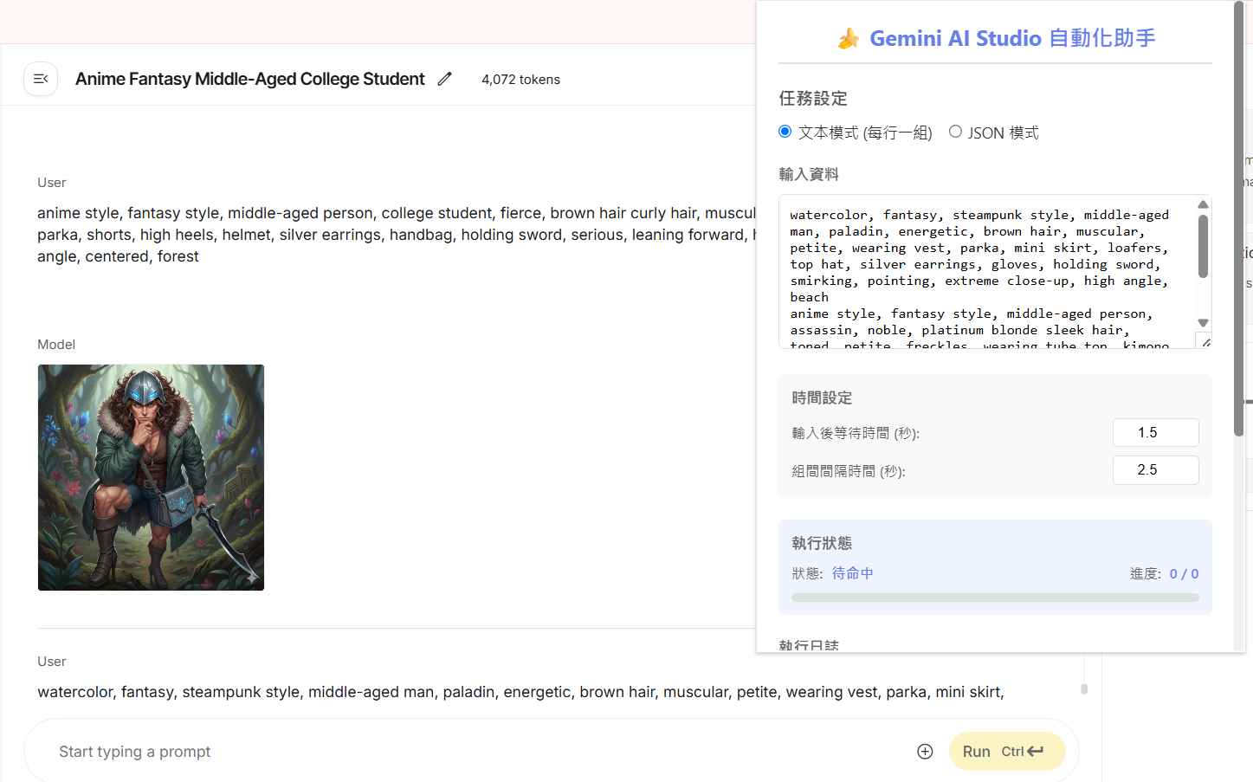Select the JSON 模式 radio option
The width and height of the screenshot is (1253, 782).
(955, 132)
